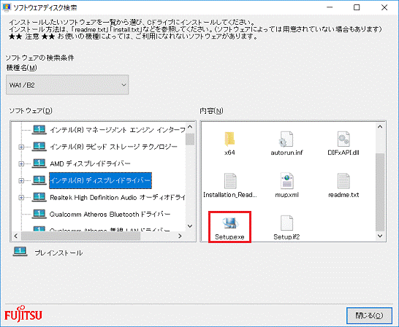
Task: Click software list scroll down arrow
Action: tap(190, 226)
